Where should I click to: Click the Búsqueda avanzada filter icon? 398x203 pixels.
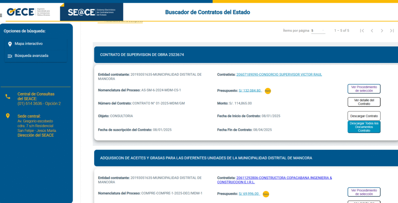[10, 56]
